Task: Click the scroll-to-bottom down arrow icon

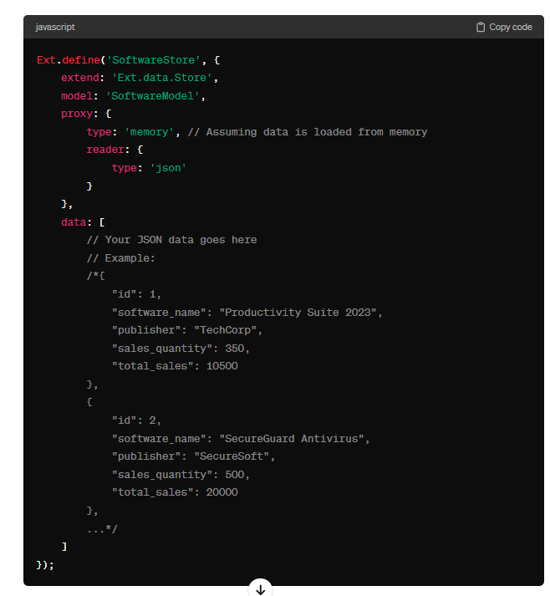Action: (260, 589)
